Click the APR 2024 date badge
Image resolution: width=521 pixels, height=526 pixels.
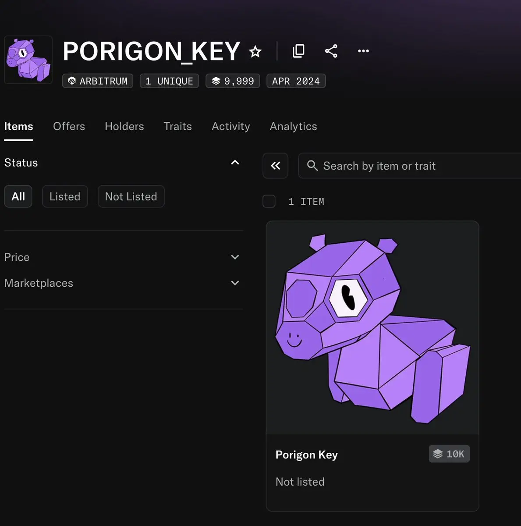(x=296, y=81)
